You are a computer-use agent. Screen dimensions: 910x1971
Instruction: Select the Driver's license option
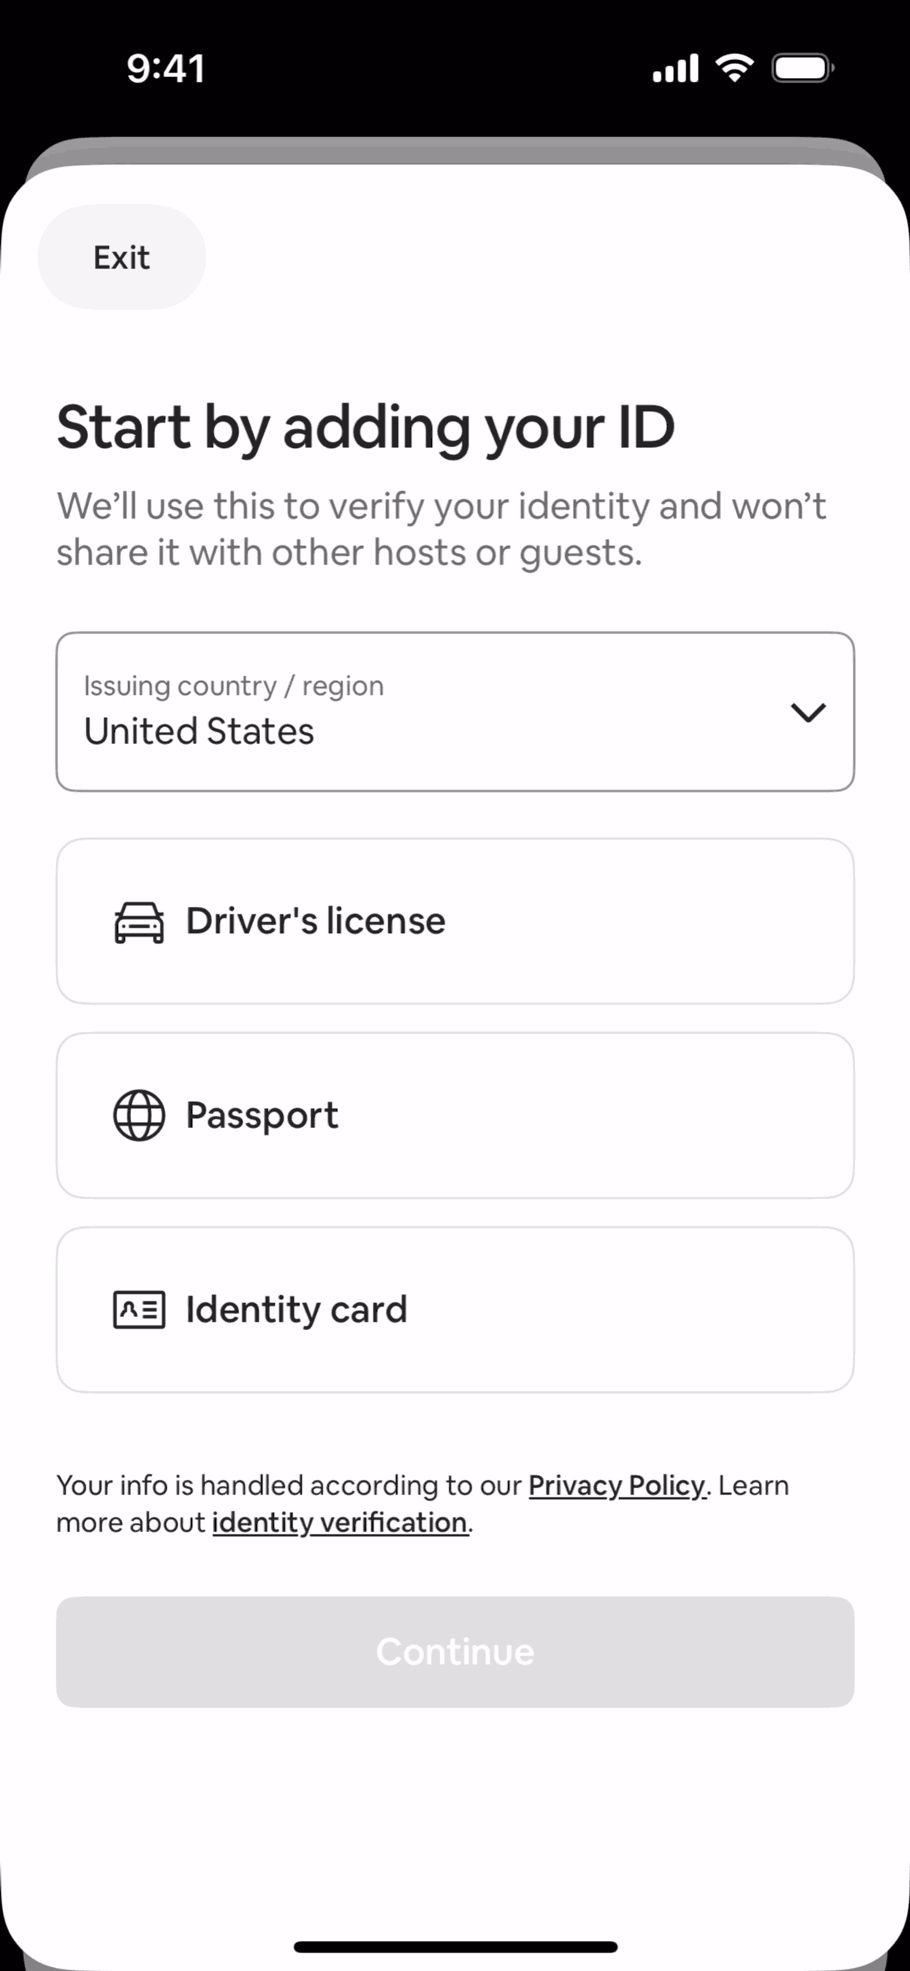[x=455, y=921]
